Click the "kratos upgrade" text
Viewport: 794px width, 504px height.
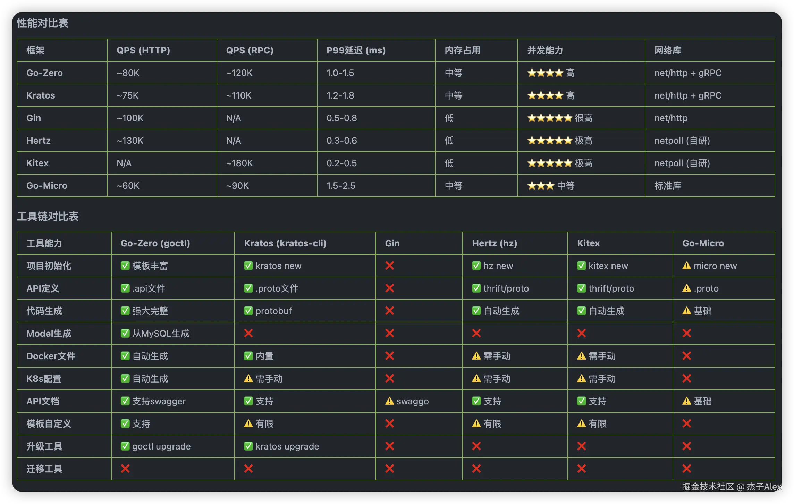(x=287, y=446)
